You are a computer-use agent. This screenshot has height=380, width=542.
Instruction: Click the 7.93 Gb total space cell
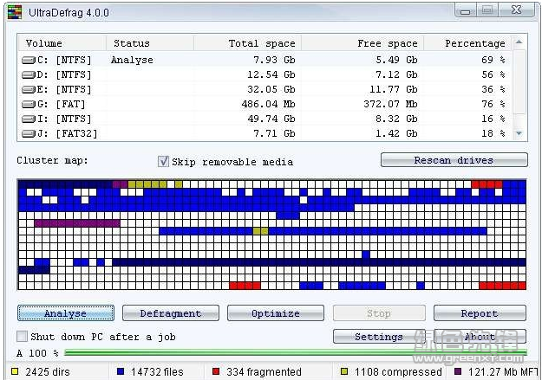tap(274, 60)
